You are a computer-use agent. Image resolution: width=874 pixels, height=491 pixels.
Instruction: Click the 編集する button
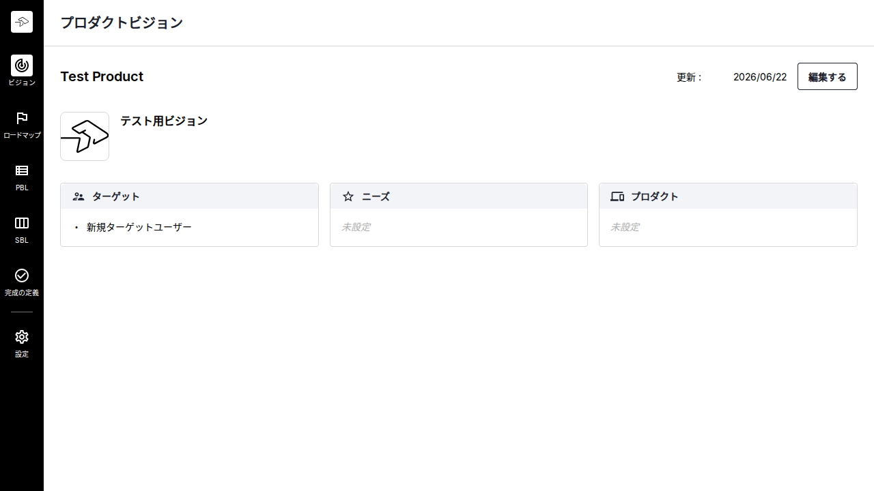click(x=828, y=76)
